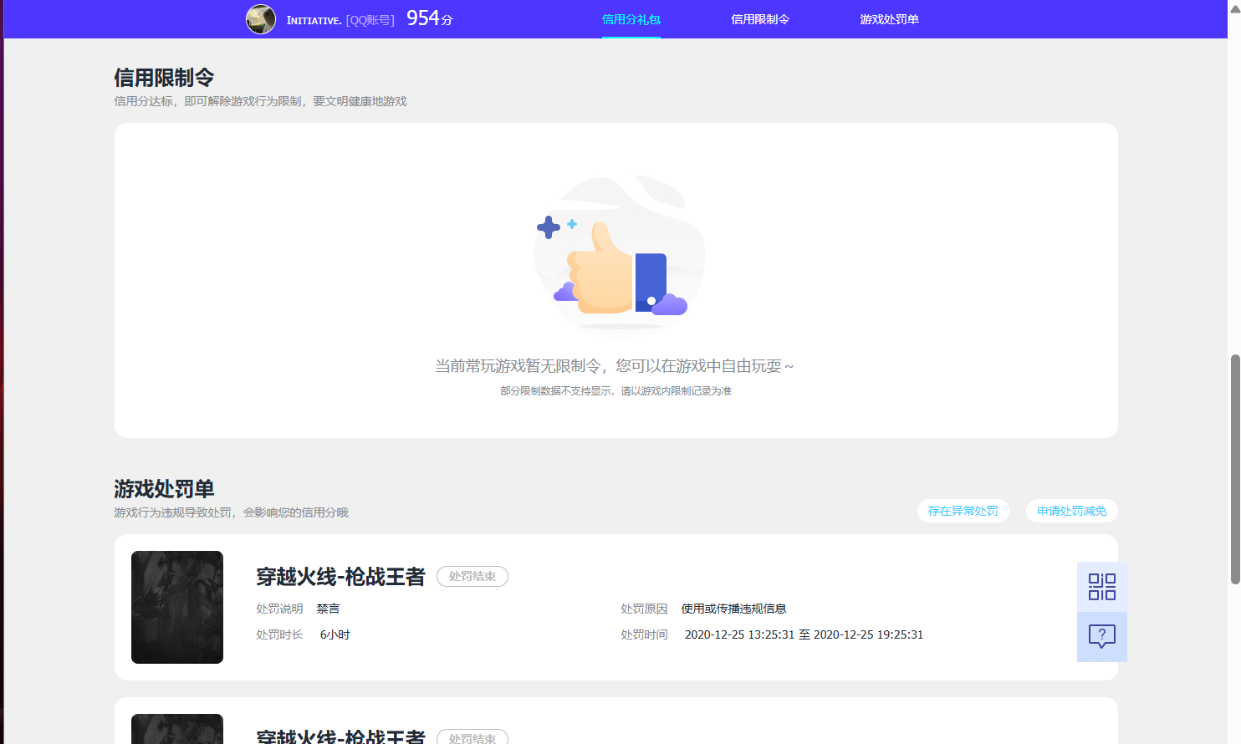Click the 信用限制令 section heading
Image resolution: width=1241 pixels, height=744 pixels.
coord(164,78)
